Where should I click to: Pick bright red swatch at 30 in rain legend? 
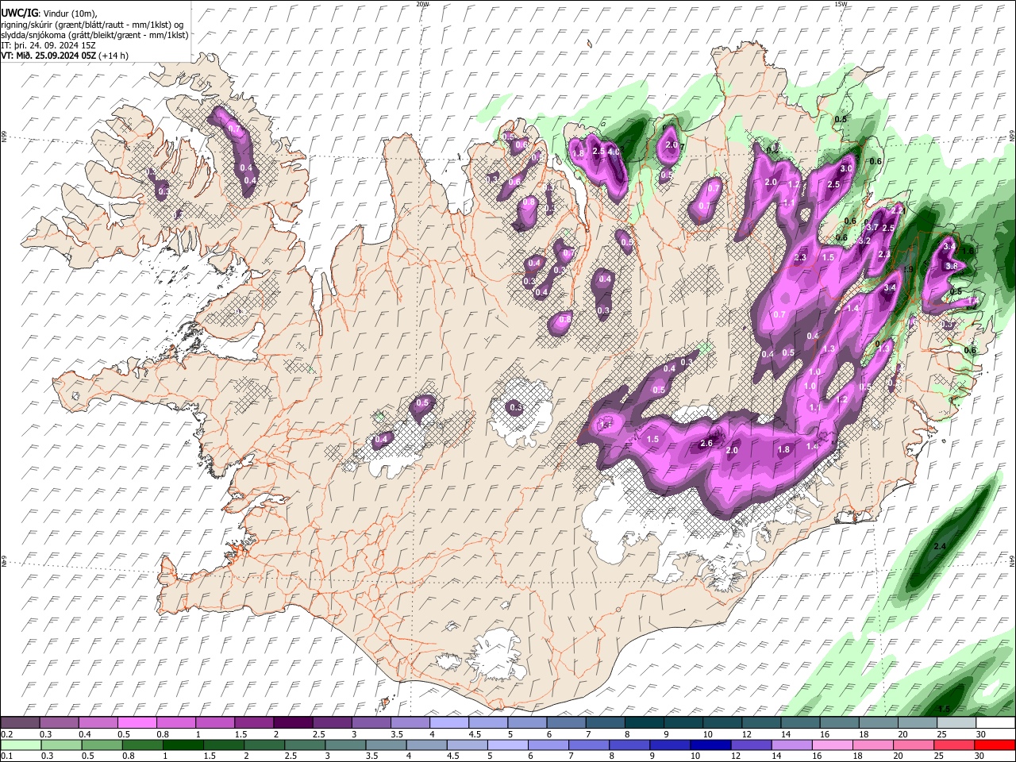995,745
